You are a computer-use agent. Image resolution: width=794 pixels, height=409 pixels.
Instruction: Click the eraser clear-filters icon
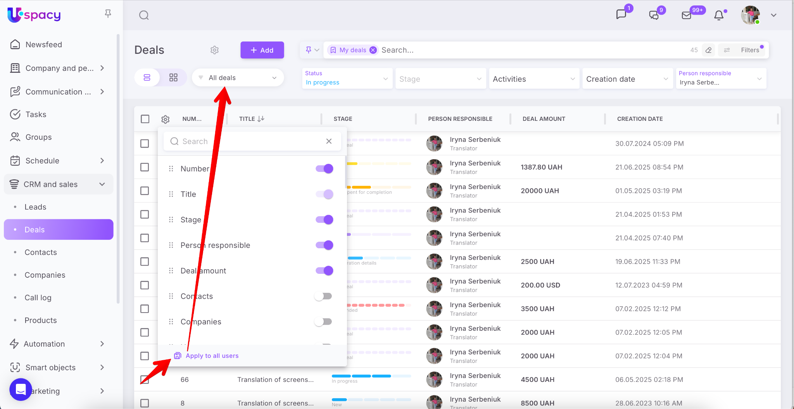(x=708, y=50)
